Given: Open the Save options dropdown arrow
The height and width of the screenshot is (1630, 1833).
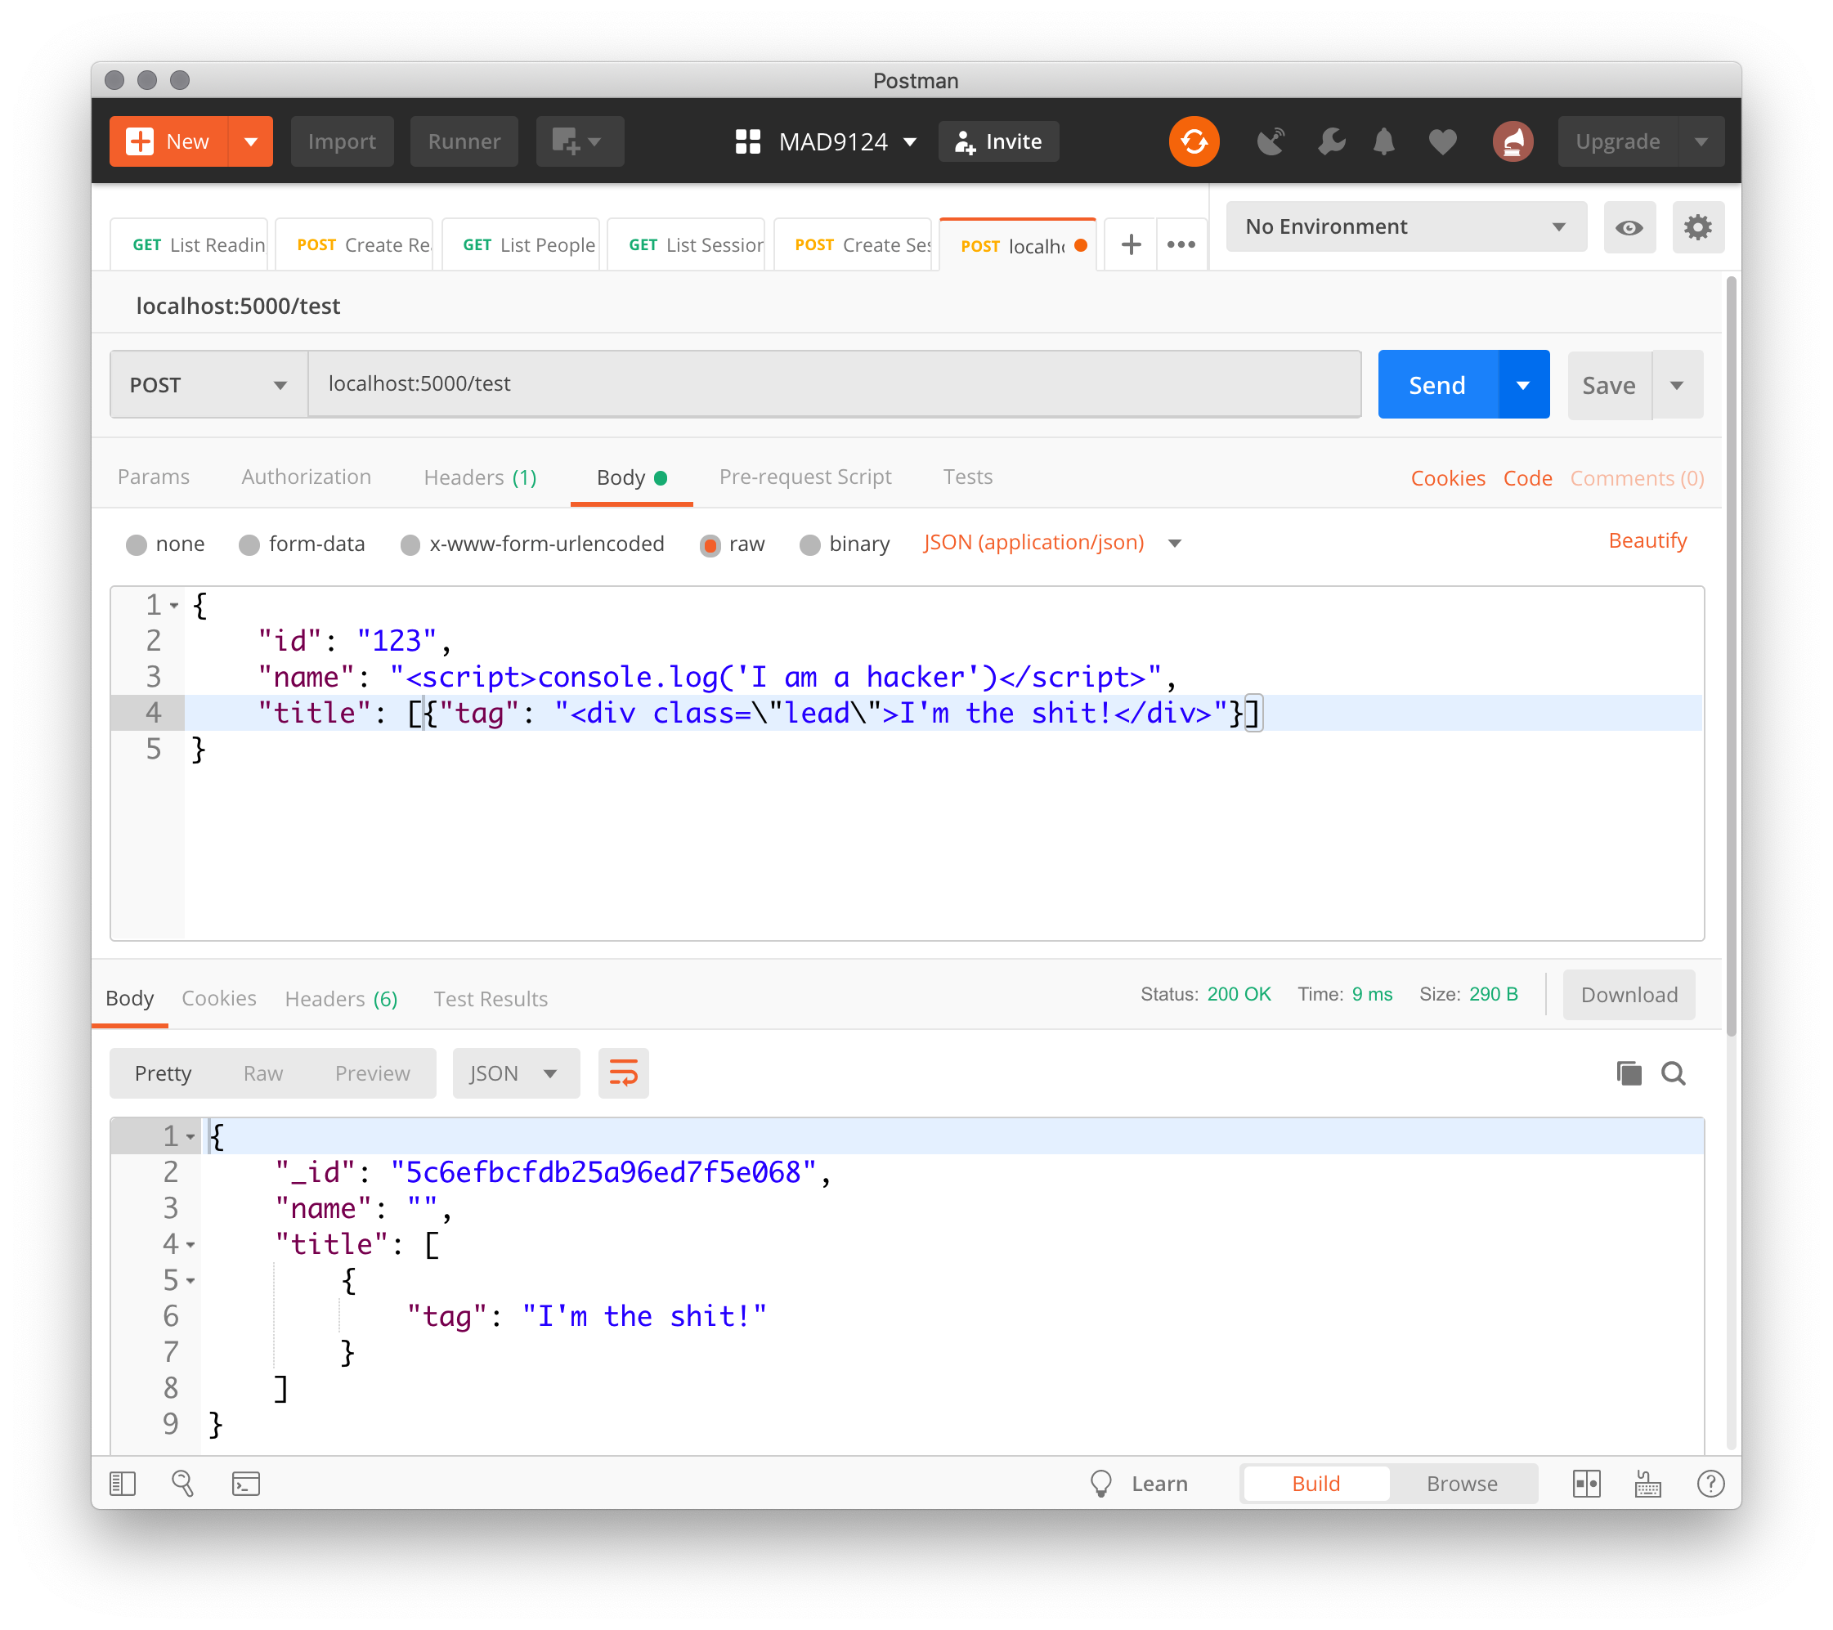Looking at the screenshot, I should [x=1677, y=385].
